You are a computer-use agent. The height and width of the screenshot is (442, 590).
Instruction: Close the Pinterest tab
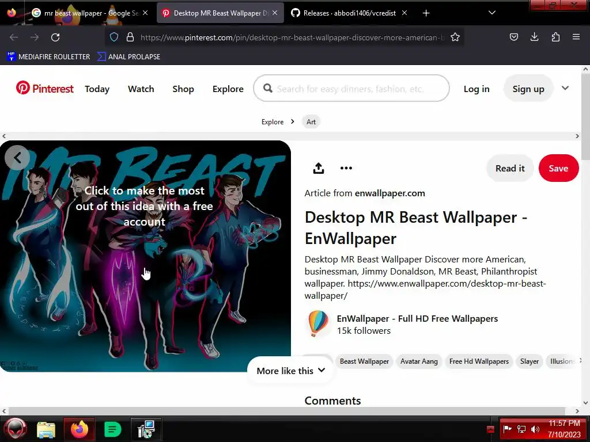click(275, 13)
